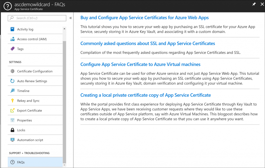Click the yellow key Rekey icon

(12, 101)
